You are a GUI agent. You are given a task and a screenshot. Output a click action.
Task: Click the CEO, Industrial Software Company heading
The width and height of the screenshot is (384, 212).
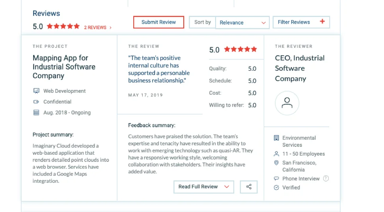point(300,68)
